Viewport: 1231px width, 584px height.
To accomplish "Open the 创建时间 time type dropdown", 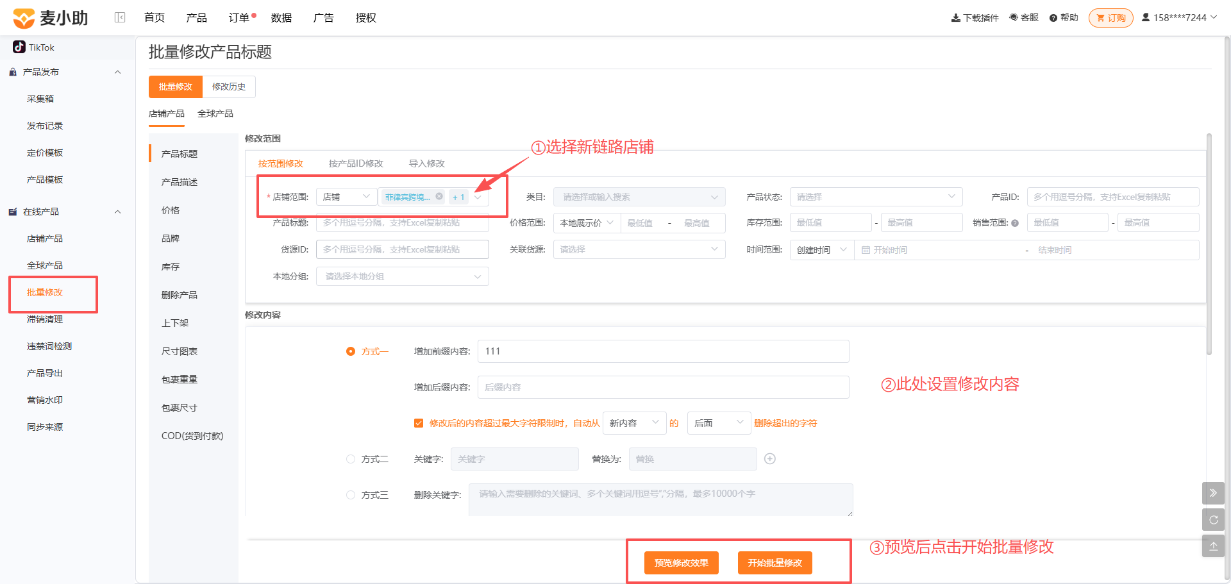I will click(822, 250).
